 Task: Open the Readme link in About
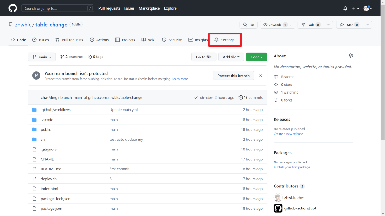284,77
